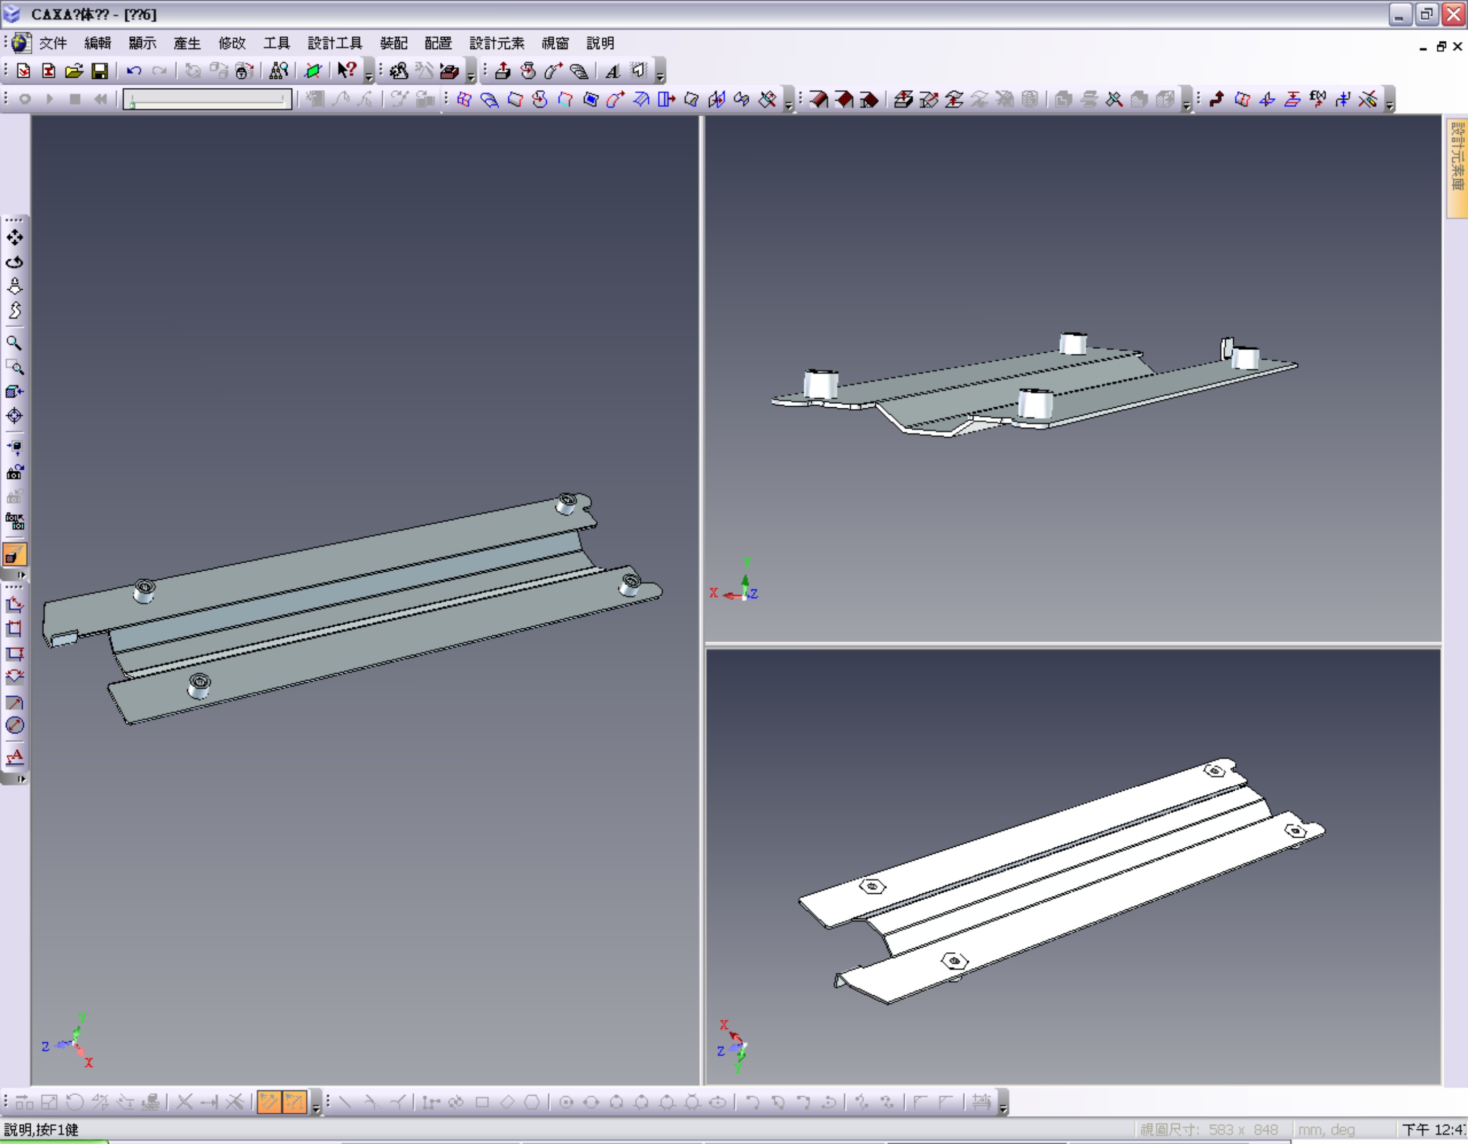
Task: Click the text letter A tool icon
Action: pos(612,71)
